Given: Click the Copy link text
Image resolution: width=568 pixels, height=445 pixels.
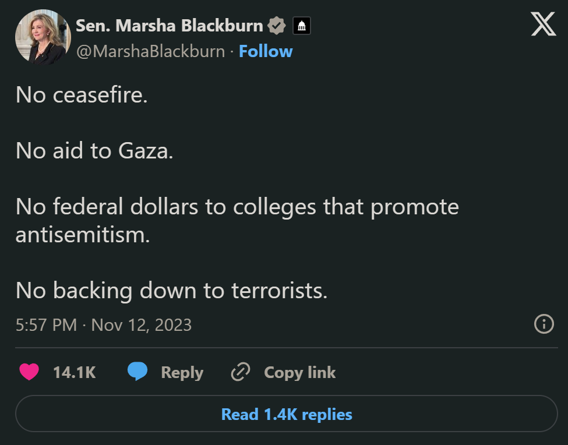Looking at the screenshot, I should (x=299, y=372).
